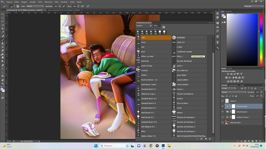Click inside the color picker field
Image resolution: width=266 pixels, height=149 pixels.
click(242, 40)
